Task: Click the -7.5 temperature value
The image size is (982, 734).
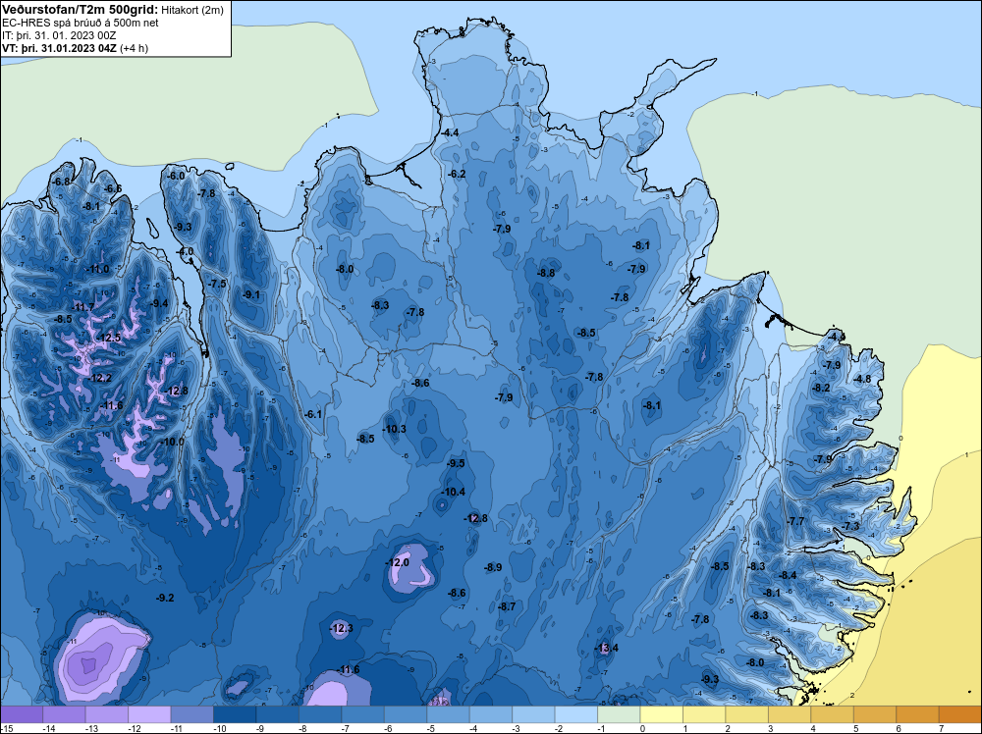Action: (217, 284)
